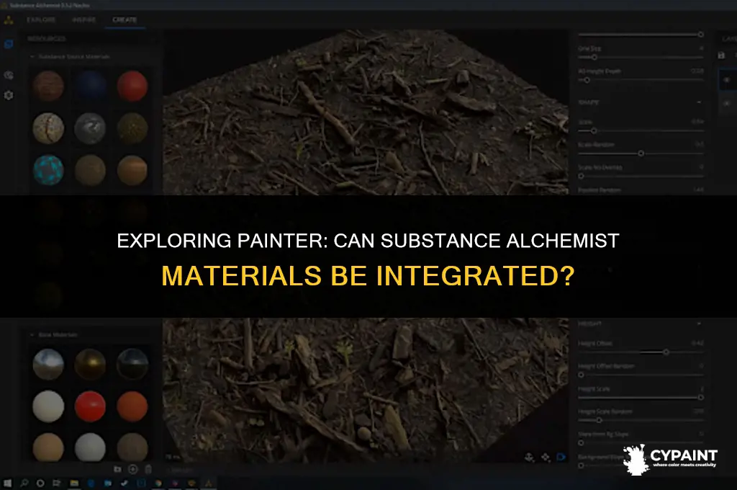Open Task View on taskbar

pos(57,483)
